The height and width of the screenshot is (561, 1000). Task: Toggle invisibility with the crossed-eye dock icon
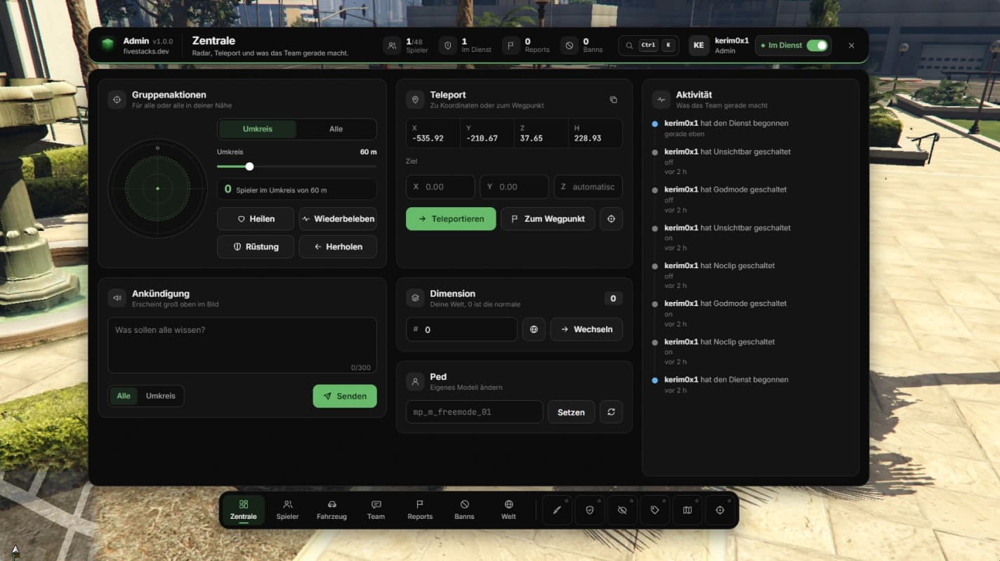(x=622, y=510)
